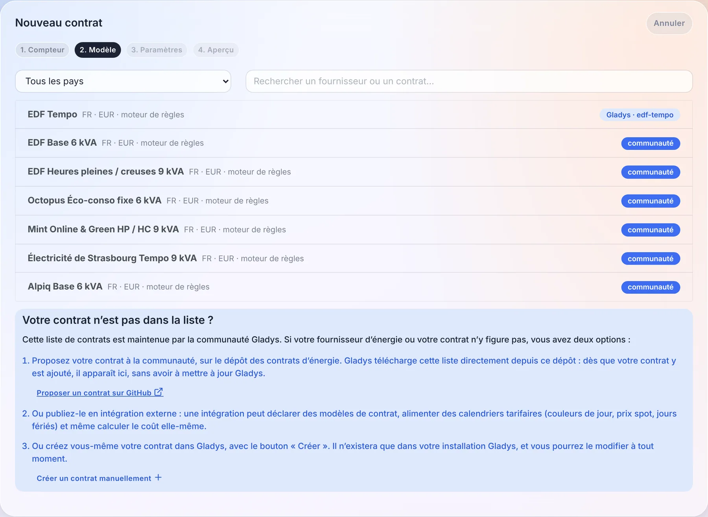Click the external-link icon beside GitHub link
The height and width of the screenshot is (517, 708).
click(159, 392)
